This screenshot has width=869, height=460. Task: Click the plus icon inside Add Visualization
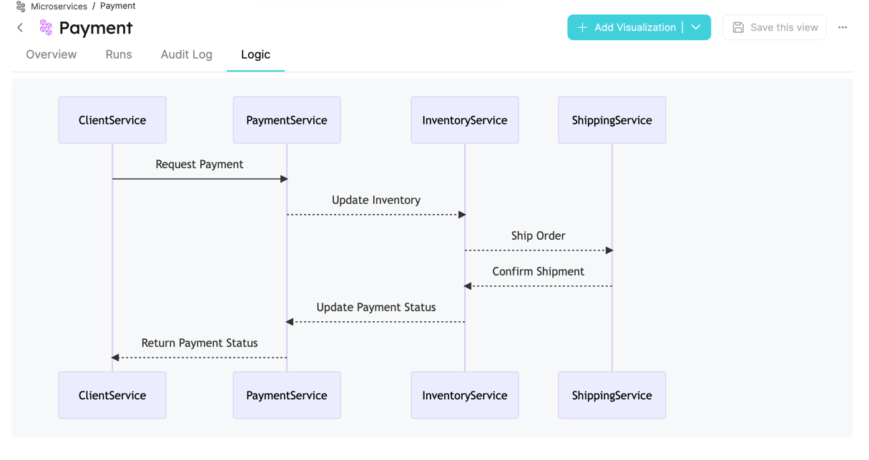pos(582,27)
